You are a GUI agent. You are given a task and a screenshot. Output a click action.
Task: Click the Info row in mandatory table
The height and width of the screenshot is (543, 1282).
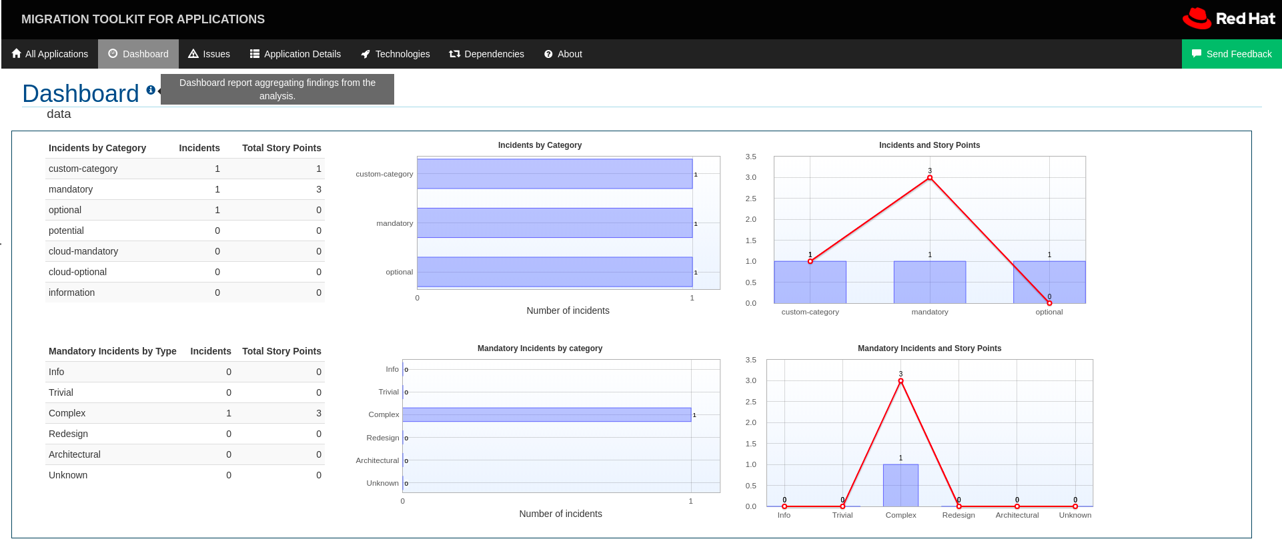185,372
